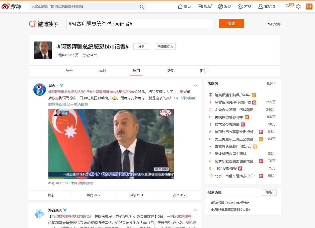This screenshot has height=228, width=315.
Task: Open the @一领淡鹅黄 mention link
Action: click(x=77, y=104)
